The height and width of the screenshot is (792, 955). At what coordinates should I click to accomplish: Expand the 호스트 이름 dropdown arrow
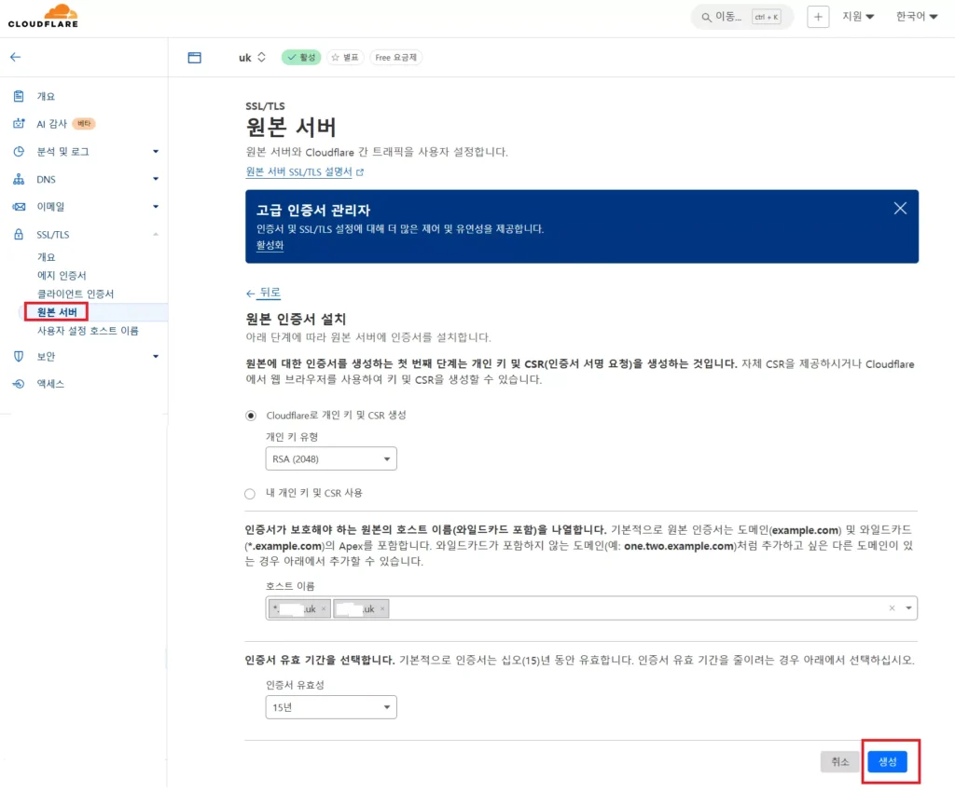[908, 608]
